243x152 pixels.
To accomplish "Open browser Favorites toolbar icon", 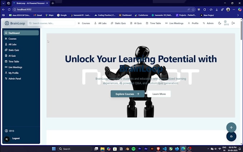I will (211, 10).
